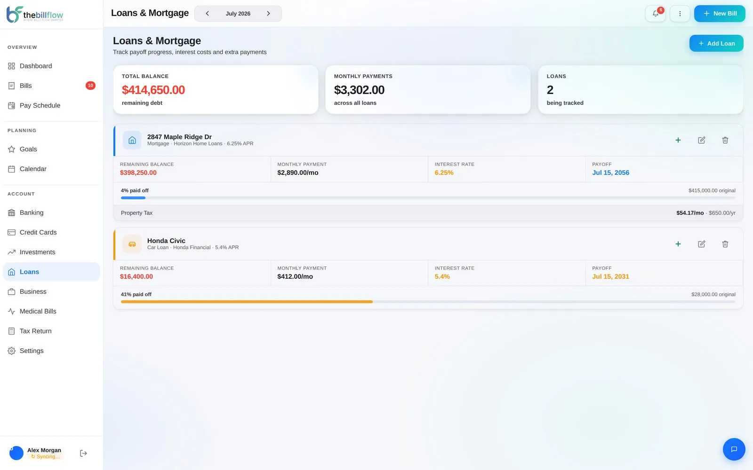The width and height of the screenshot is (753, 470).
Task: Click the $2,890.00/mo monthly payment
Action: point(298,173)
